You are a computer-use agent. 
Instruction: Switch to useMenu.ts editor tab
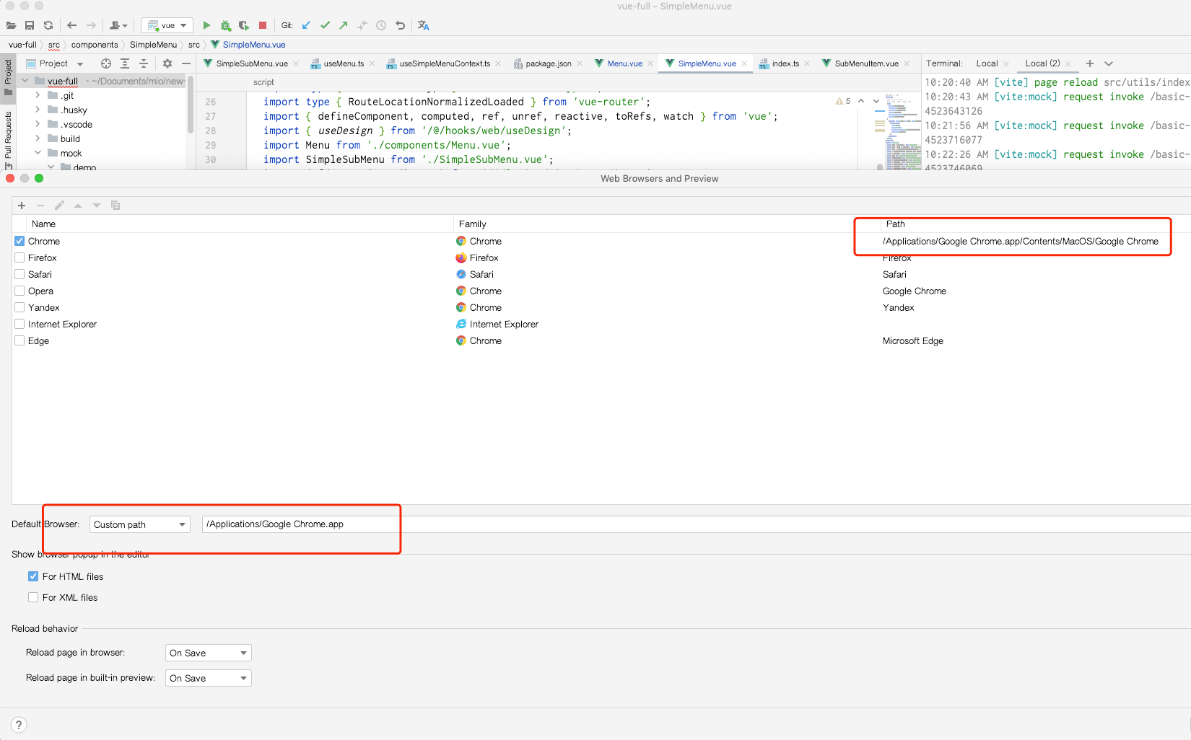pos(344,63)
